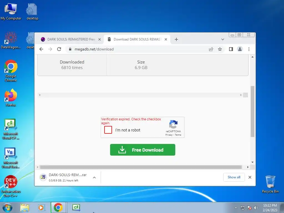Click the RAR file icon in downloads bar
Image resolution: width=284 pixels, height=213 pixels.
[43, 177]
